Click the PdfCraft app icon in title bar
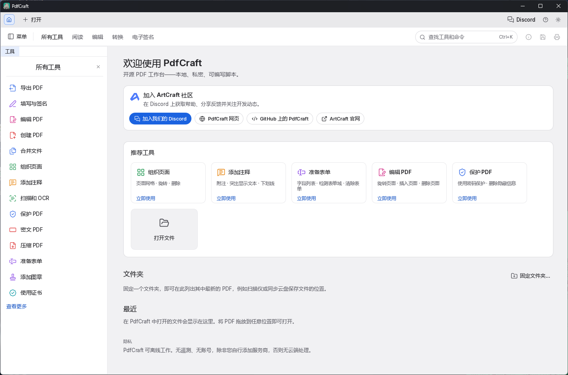 coord(6,6)
